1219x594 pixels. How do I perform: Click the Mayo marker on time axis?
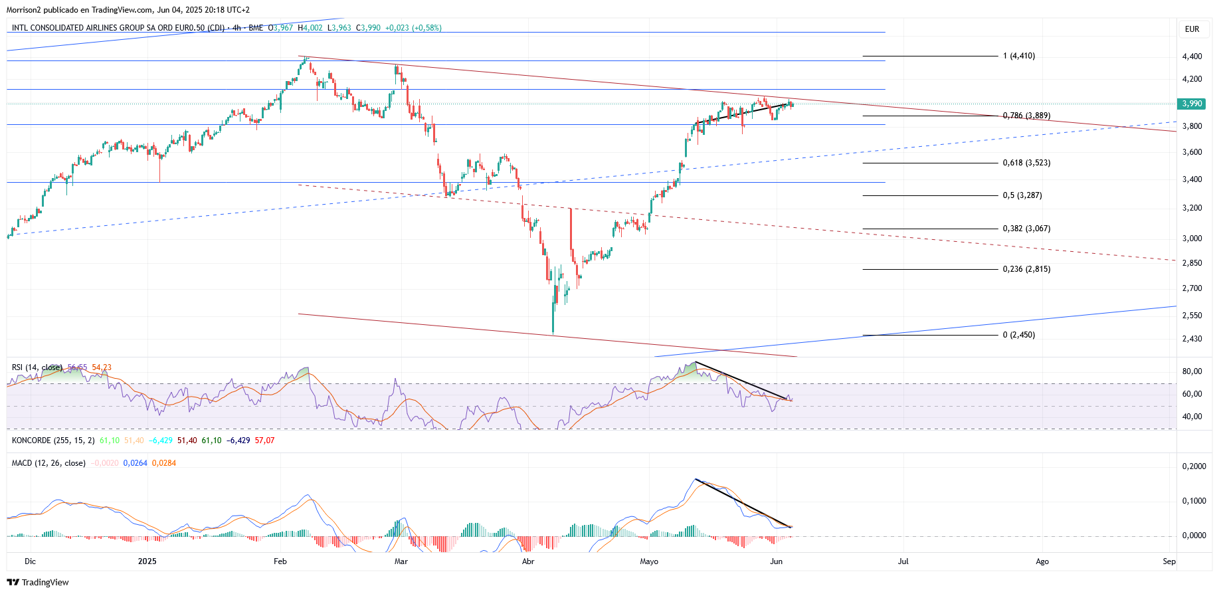click(649, 561)
